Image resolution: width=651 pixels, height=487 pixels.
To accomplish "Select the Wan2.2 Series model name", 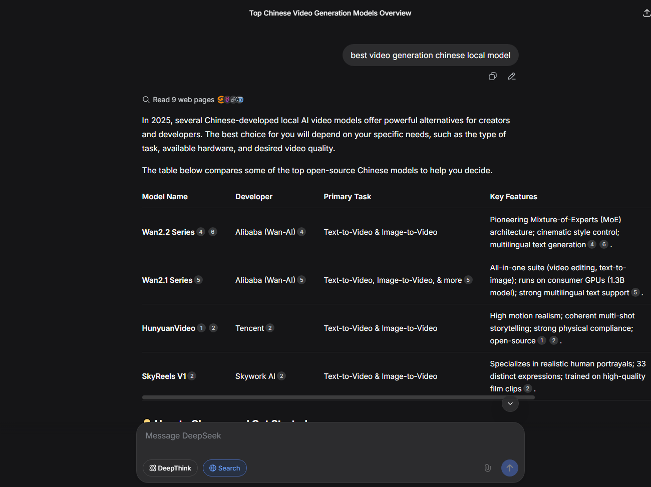I will pyautogui.click(x=168, y=232).
